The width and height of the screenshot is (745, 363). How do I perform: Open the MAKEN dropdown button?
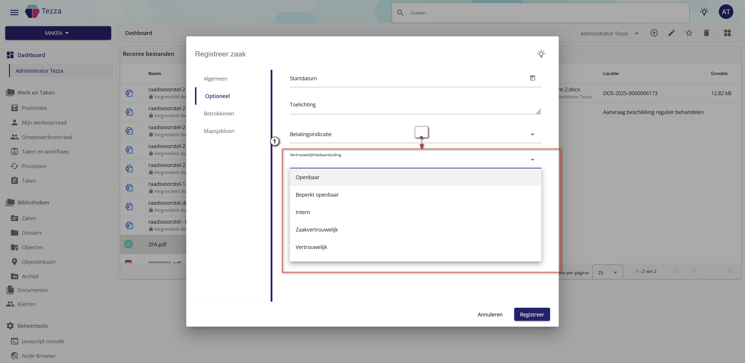58,33
